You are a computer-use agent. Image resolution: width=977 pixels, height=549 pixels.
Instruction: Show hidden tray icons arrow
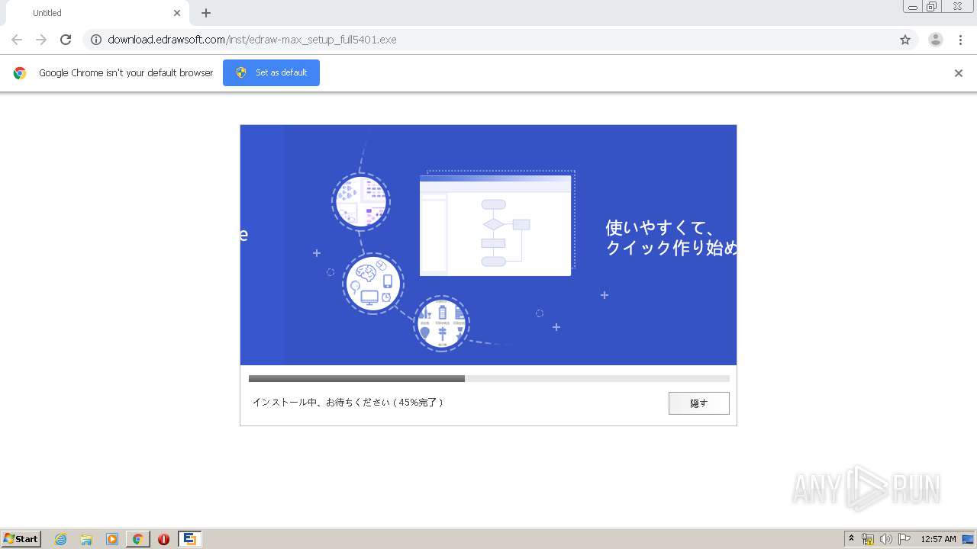pos(851,539)
